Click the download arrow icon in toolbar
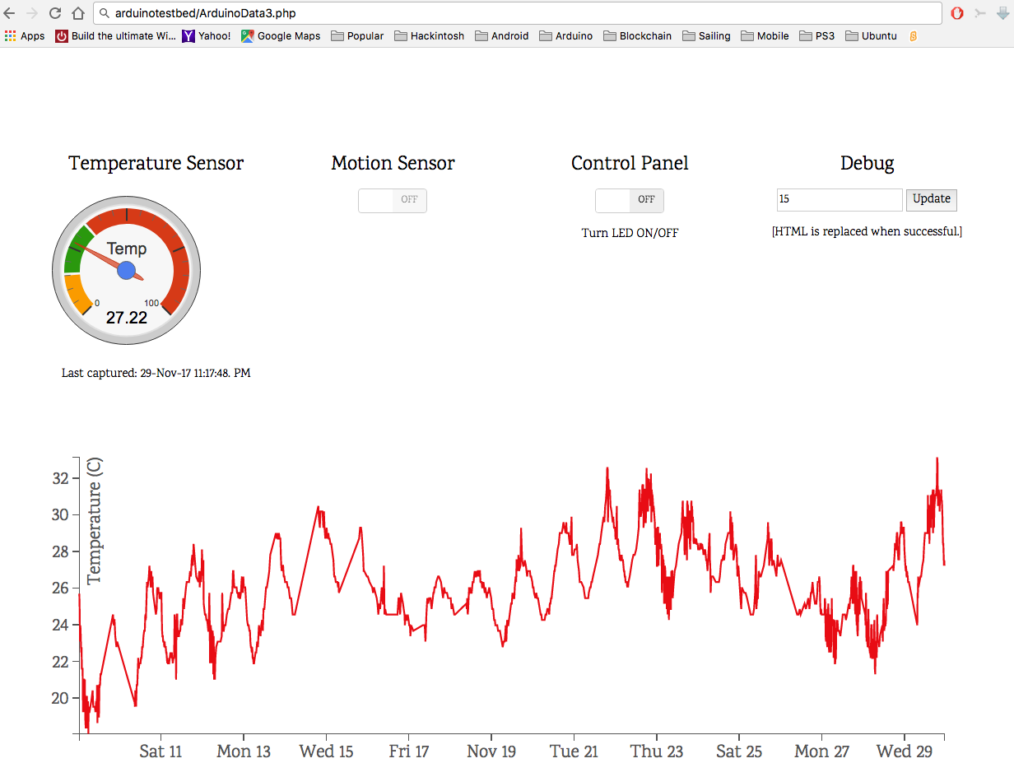 1001,13
